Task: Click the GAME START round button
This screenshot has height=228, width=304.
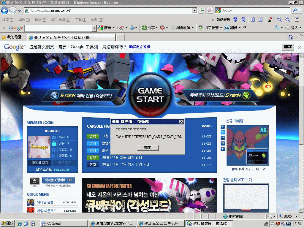Action: coord(150,95)
